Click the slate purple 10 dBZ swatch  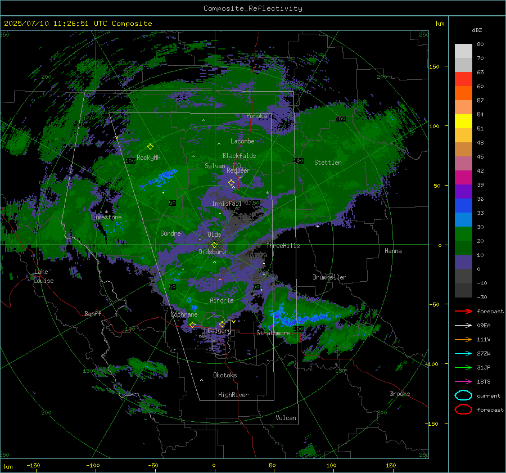point(463,262)
